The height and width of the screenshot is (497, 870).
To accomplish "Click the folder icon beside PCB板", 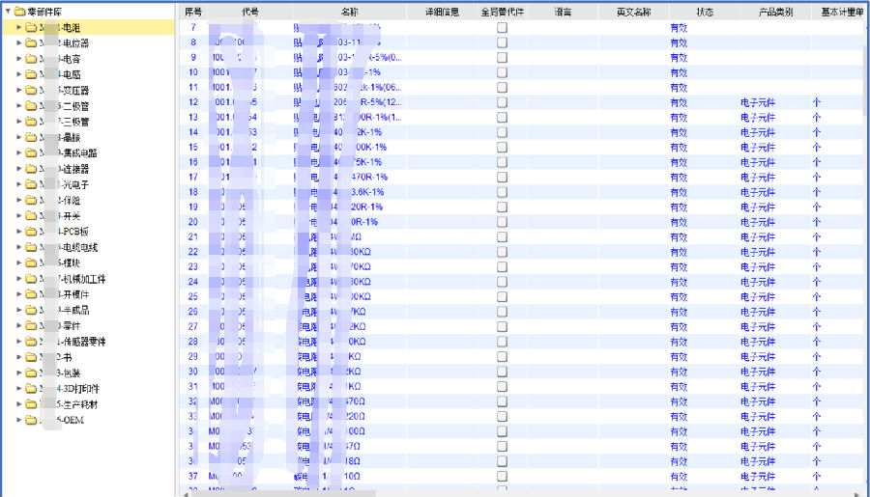I will (31, 231).
